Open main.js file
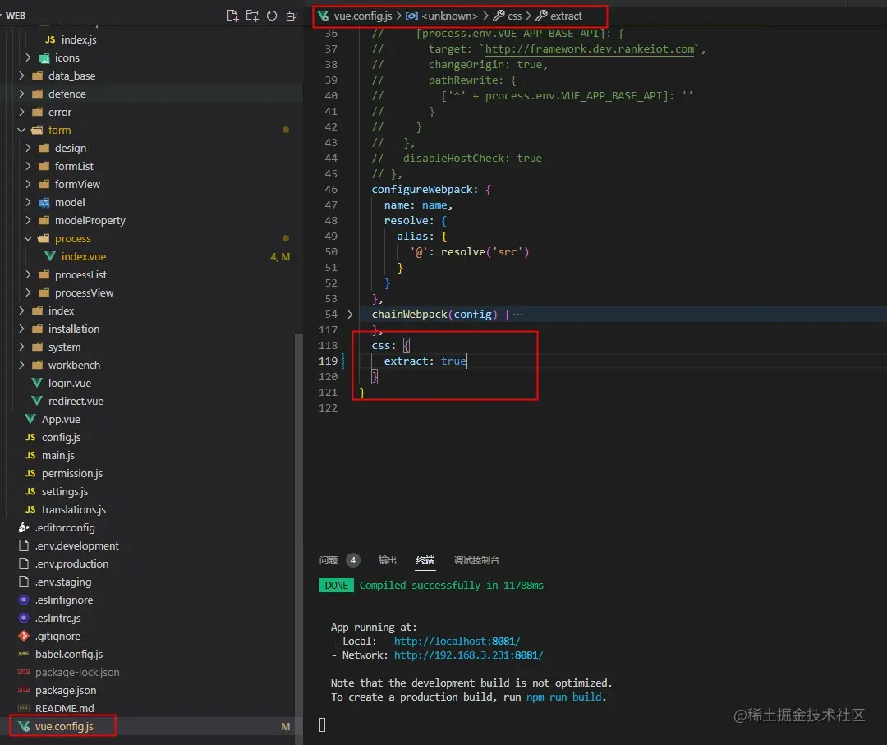Image resolution: width=887 pixels, height=745 pixels. pos(57,456)
